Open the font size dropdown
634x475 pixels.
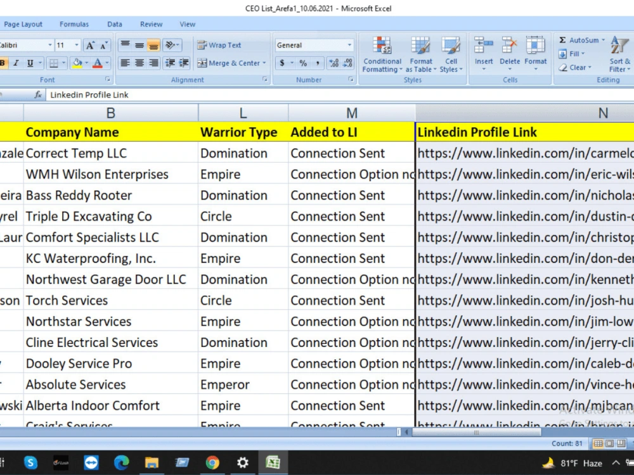77,45
